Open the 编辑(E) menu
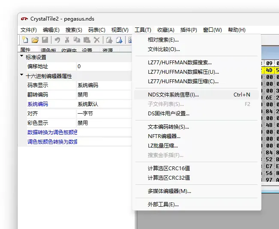 pyautogui.click(x=51, y=30)
